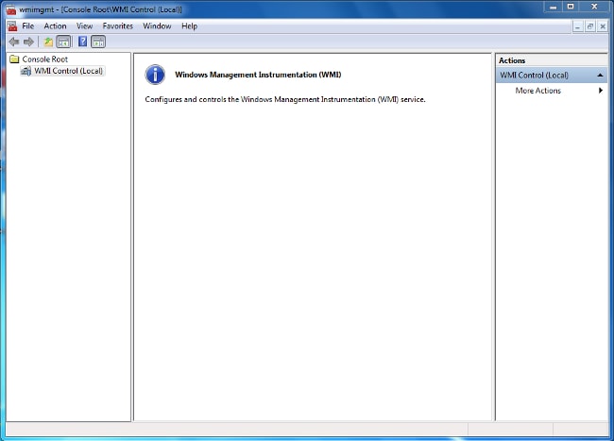
Task: Close the inner console child window
Action: (603, 26)
